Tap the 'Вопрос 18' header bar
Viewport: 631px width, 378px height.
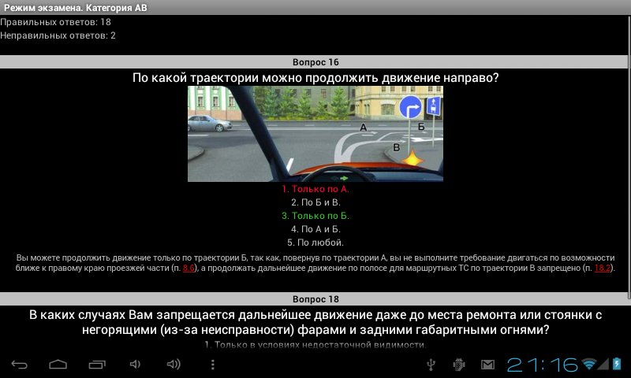(x=314, y=299)
